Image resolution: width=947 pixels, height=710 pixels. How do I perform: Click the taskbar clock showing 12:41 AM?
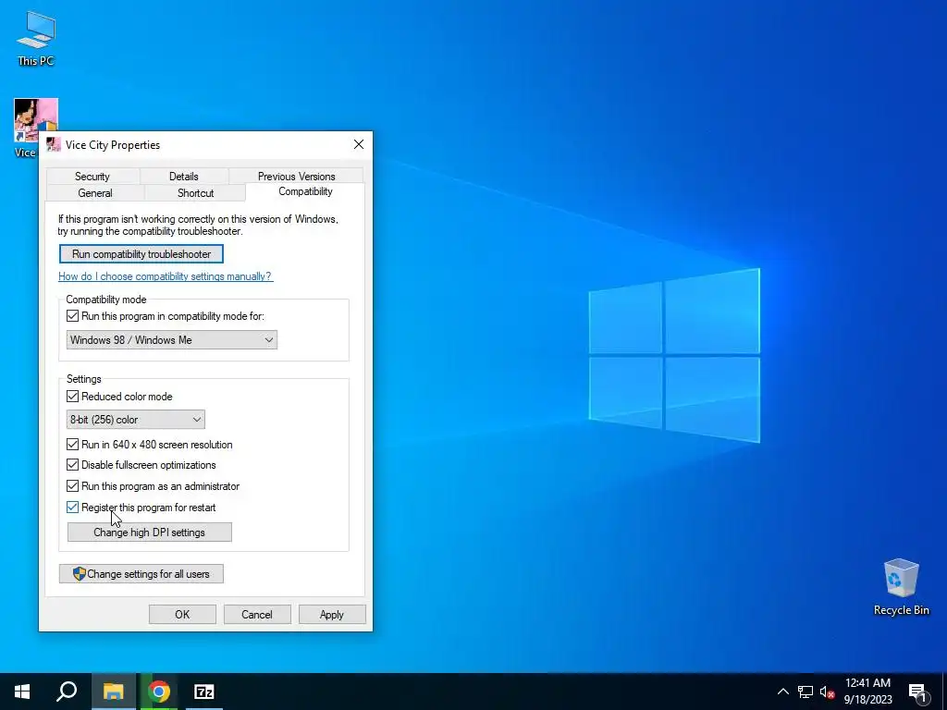(x=867, y=692)
